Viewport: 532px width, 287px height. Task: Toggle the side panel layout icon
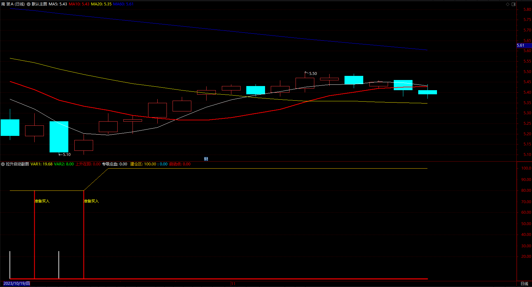click(514, 4)
